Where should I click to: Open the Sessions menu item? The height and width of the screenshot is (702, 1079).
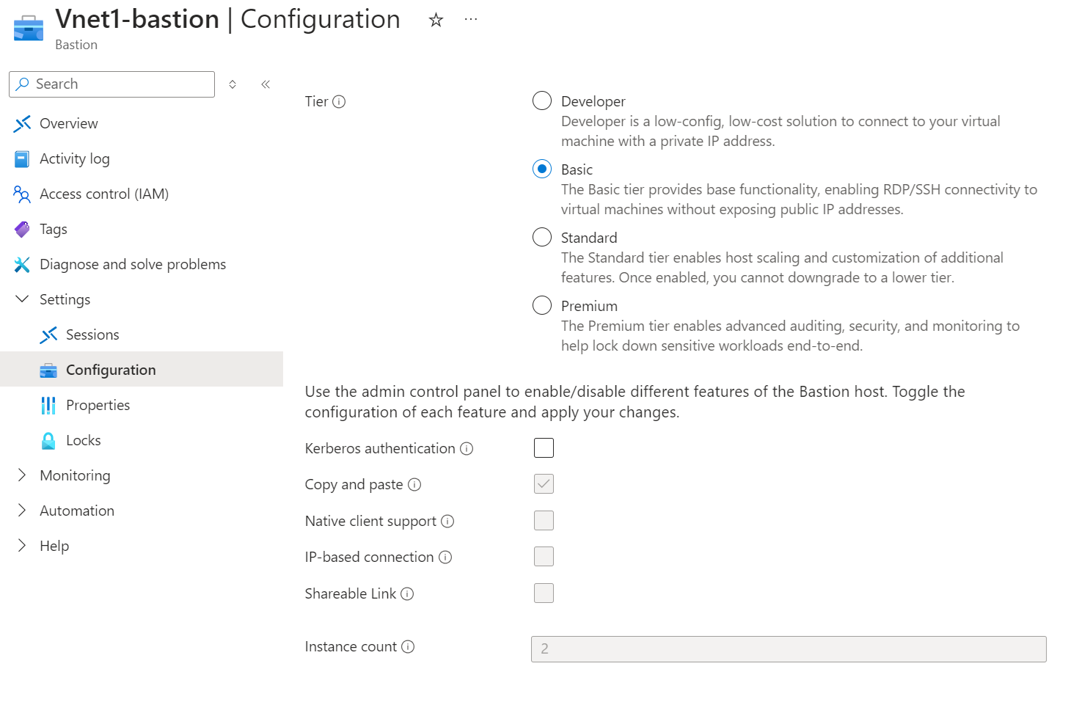coord(92,334)
